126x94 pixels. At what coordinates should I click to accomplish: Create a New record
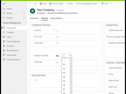(x=70, y=4)
